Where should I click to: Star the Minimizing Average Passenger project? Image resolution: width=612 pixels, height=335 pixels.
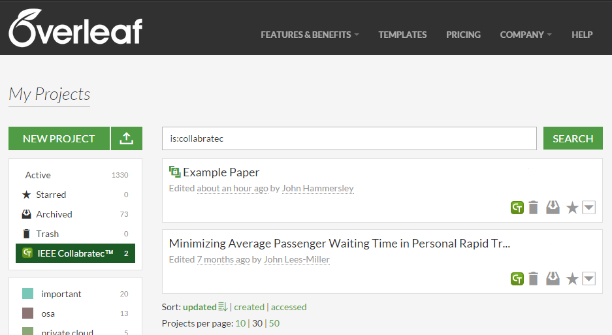tap(572, 279)
